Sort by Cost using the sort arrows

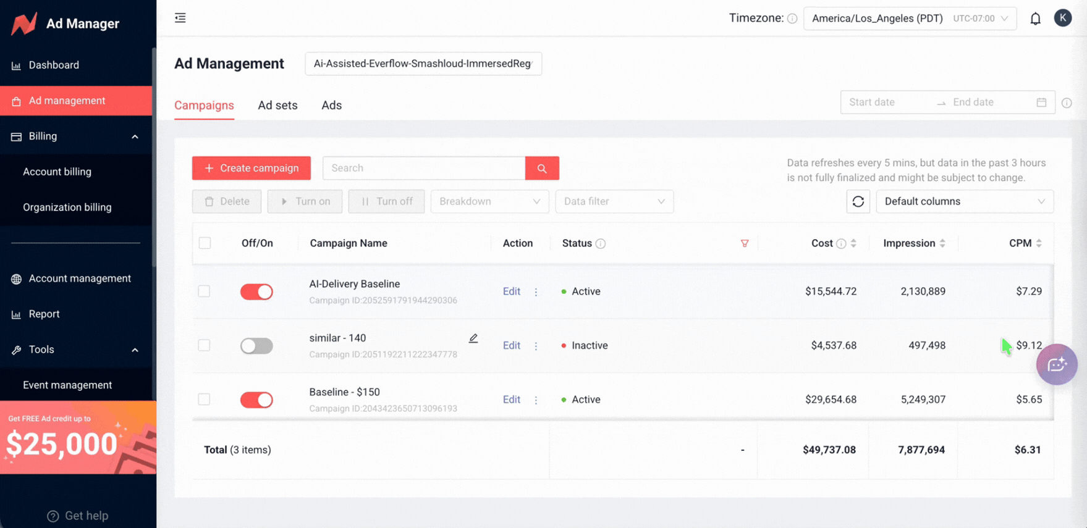[x=853, y=243]
